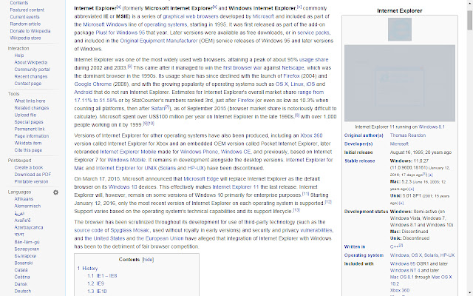This screenshot has width=473, height=296.
Task: Follow the first browser war link
Action: [242, 67]
